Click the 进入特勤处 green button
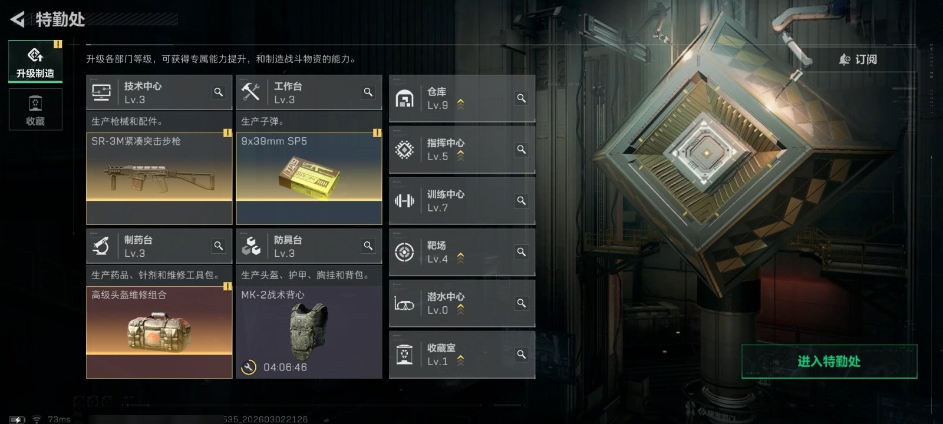 (829, 362)
